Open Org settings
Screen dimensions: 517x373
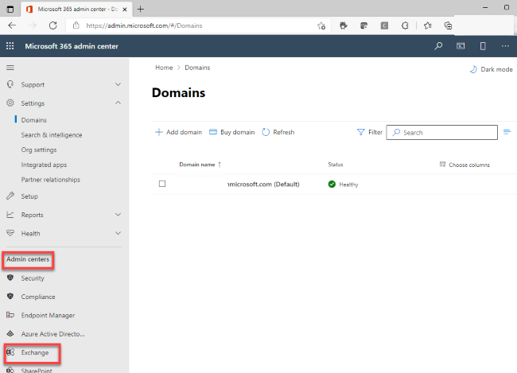(x=39, y=150)
